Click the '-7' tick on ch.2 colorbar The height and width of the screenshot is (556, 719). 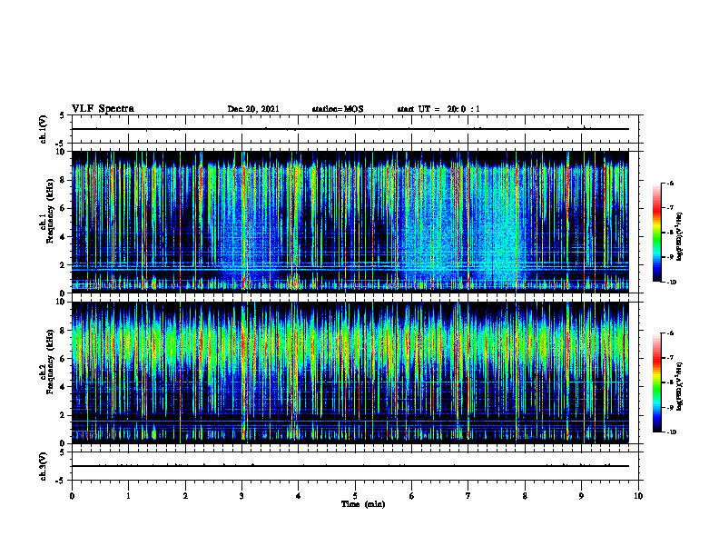(x=670, y=358)
